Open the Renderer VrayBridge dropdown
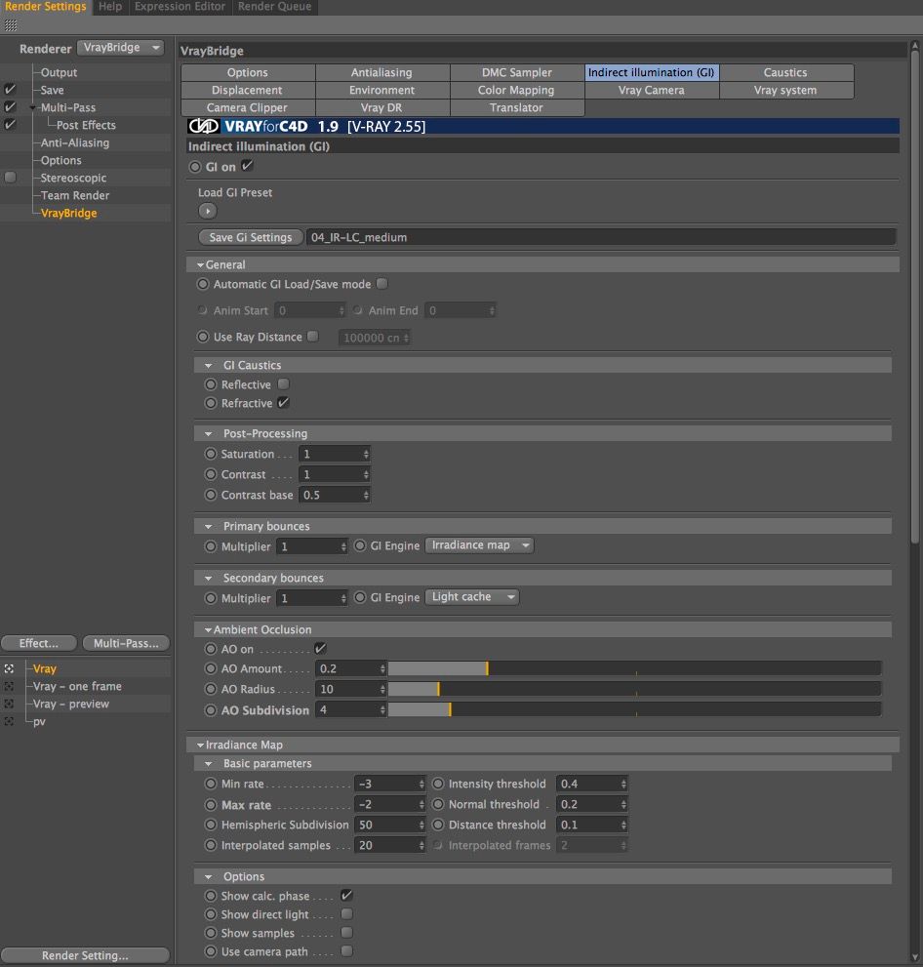 point(121,48)
